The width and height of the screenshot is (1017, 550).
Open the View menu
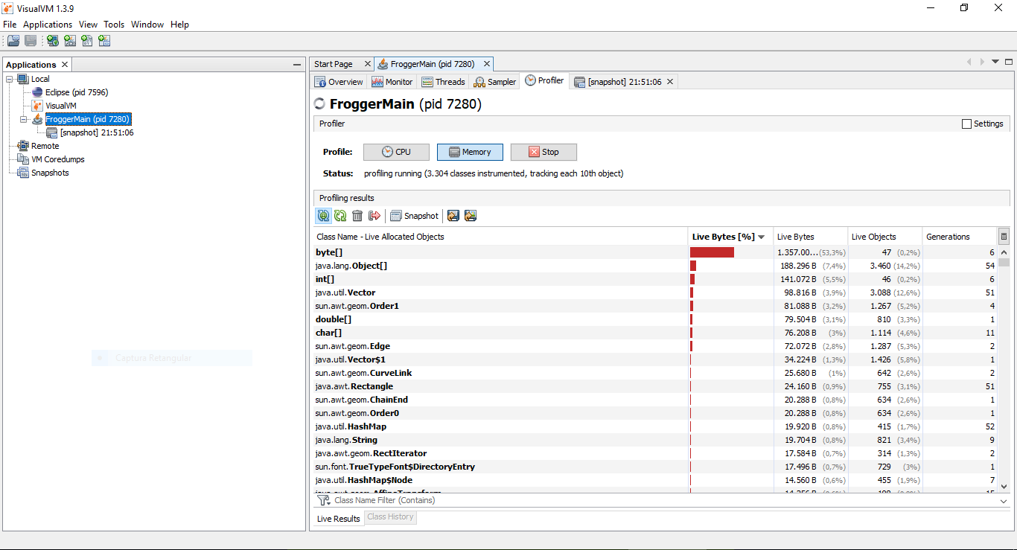[x=88, y=25]
